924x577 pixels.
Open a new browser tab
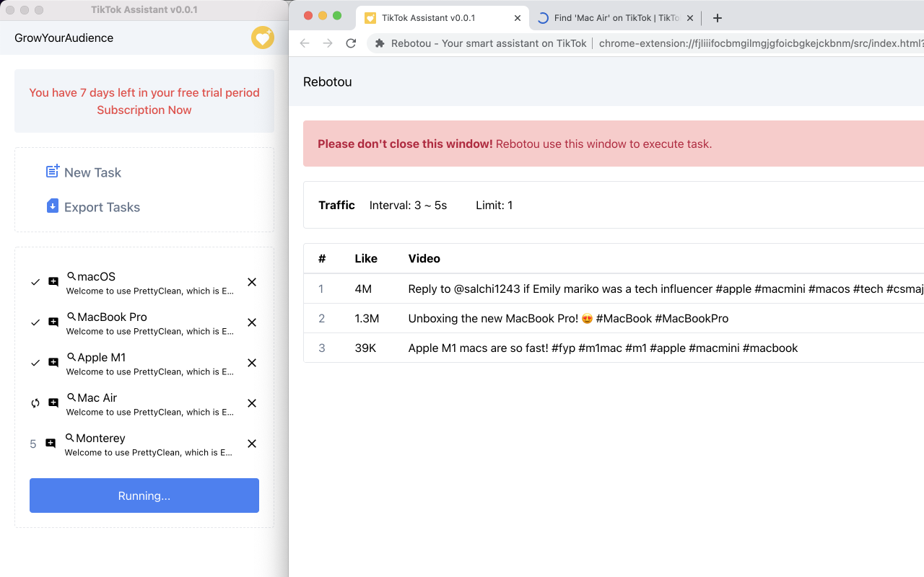click(x=717, y=18)
